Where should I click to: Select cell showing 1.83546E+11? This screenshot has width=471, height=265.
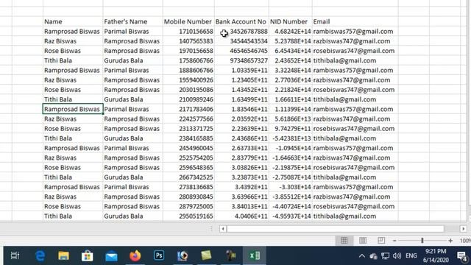point(241,109)
